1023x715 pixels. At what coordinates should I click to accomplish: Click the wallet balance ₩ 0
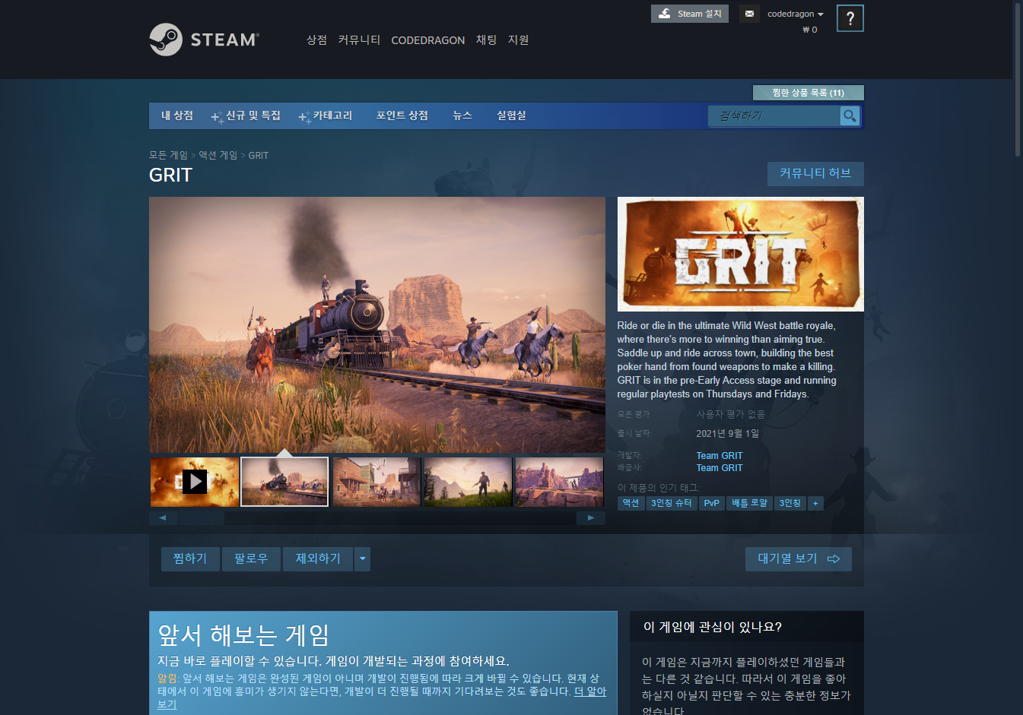(x=810, y=30)
